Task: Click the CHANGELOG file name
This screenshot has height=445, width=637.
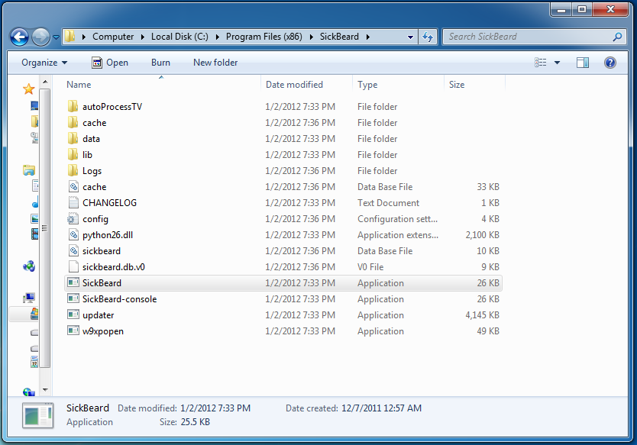Action: (109, 202)
